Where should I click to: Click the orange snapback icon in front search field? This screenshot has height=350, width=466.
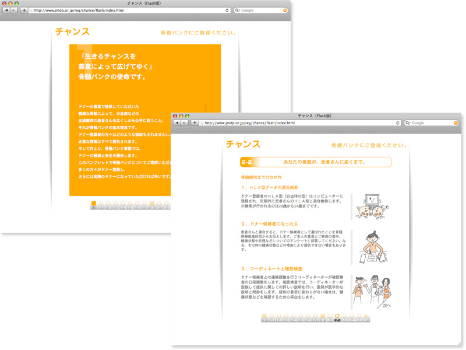pyautogui.click(x=456, y=123)
